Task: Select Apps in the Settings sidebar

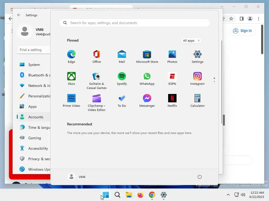Action: click(34, 107)
